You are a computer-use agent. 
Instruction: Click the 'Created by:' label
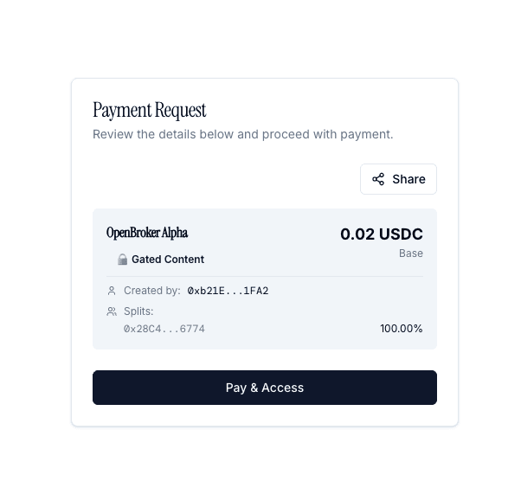[152, 291]
